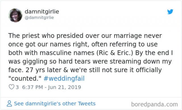The image size is (182, 110).
Task: Click the @damnitgirlie handle
Action: 39,18
